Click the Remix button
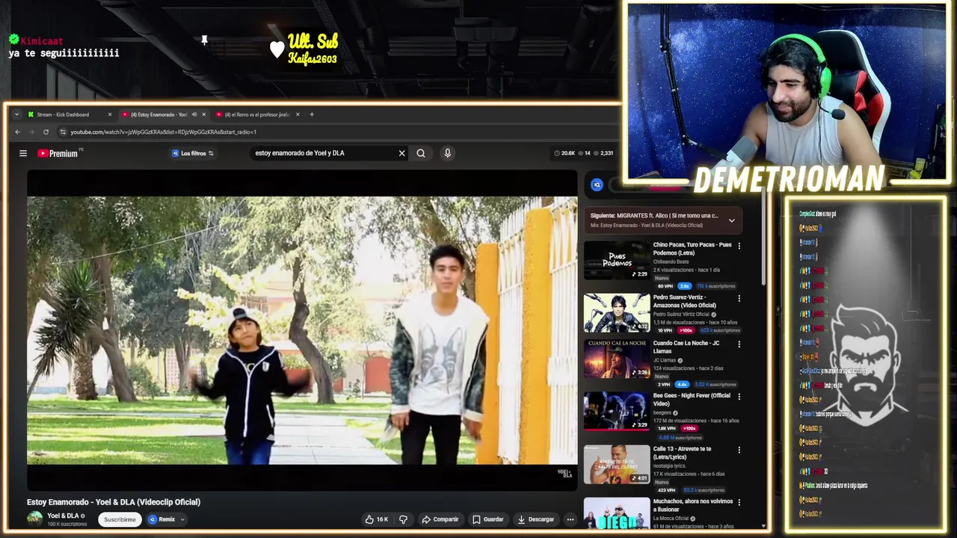 tap(161, 519)
